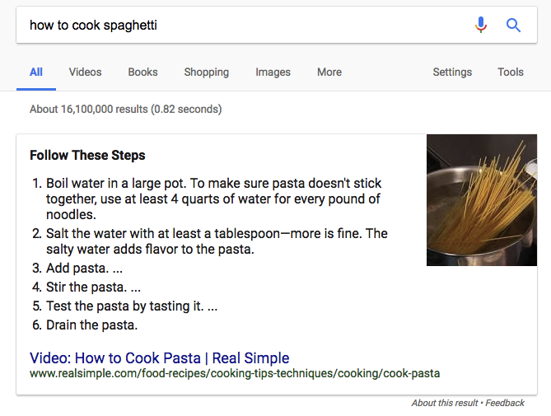Viewport: 551px width, 416px height.
Task: Click About this result link
Action: 445,403
